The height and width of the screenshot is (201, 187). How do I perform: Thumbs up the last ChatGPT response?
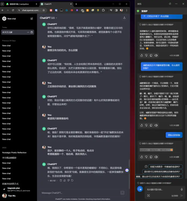[x=65, y=181]
